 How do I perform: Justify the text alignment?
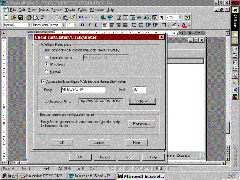point(125,25)
